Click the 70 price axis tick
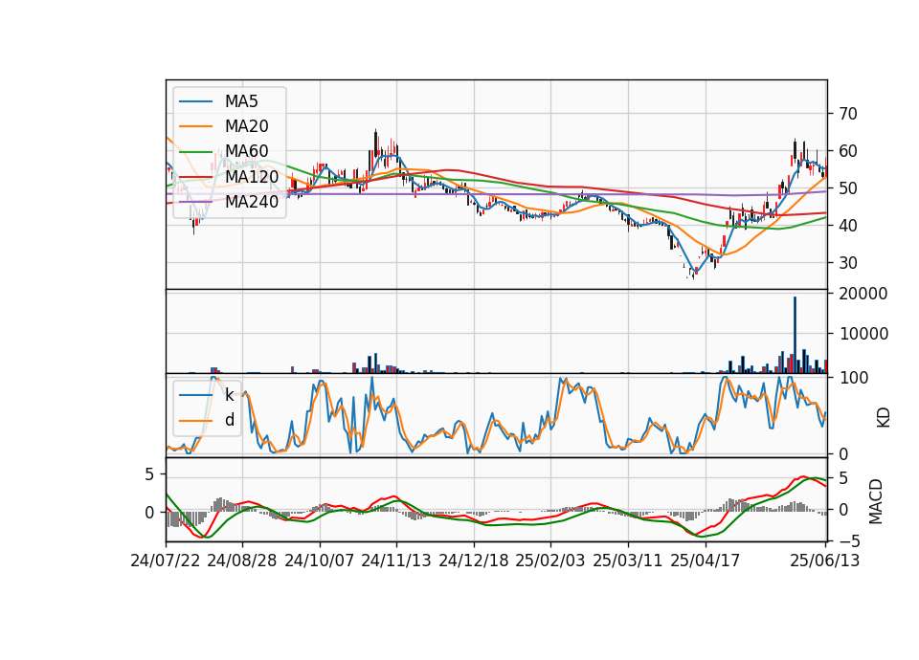 point(848,114)
